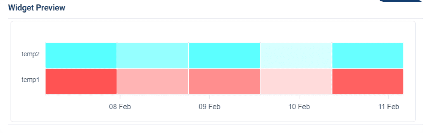Select the palest pink temp1 cell
This screenshot has height=133, width=423.
296,81
